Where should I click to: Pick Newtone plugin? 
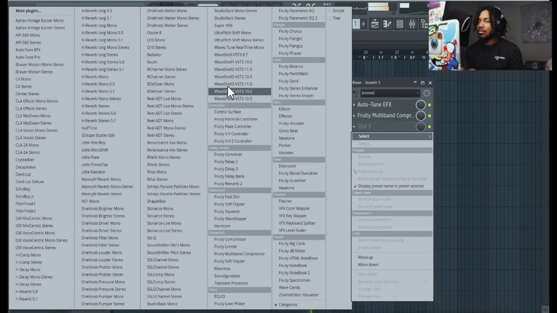[286, 138]
